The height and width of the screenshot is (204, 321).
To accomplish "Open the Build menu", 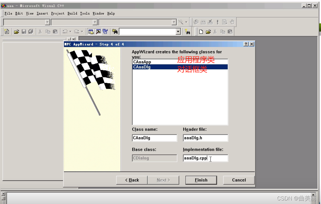I will coord(72,13).
